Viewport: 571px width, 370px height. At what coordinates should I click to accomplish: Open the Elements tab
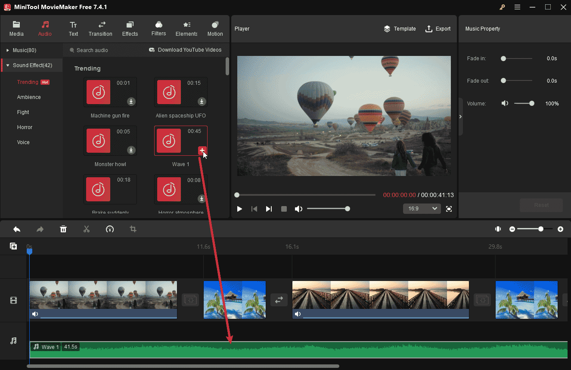186,29
